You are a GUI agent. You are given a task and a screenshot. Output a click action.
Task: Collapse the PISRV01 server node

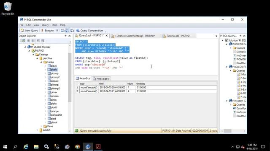coord(29,51)
